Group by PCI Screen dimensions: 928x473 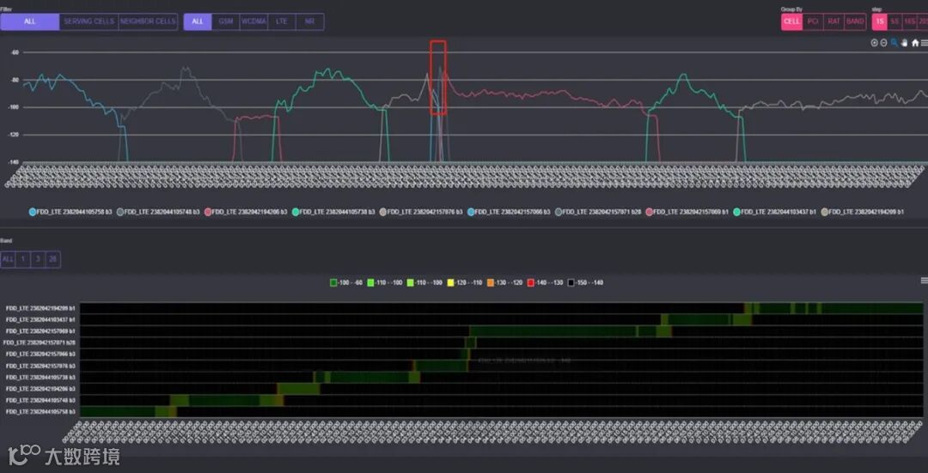click(813, 21)
